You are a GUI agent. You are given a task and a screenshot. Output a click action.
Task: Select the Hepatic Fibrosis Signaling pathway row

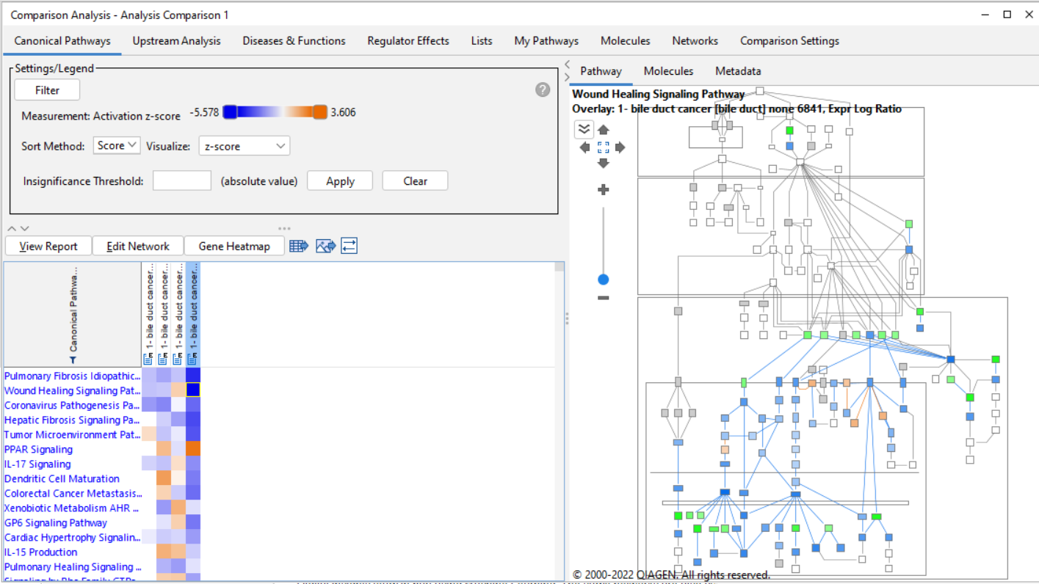point(72,420)
